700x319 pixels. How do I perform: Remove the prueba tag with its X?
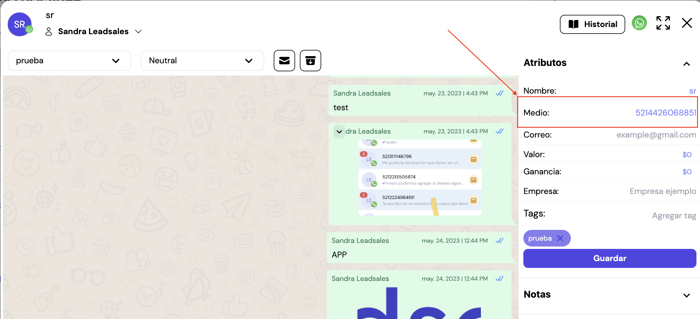point(560,238)
